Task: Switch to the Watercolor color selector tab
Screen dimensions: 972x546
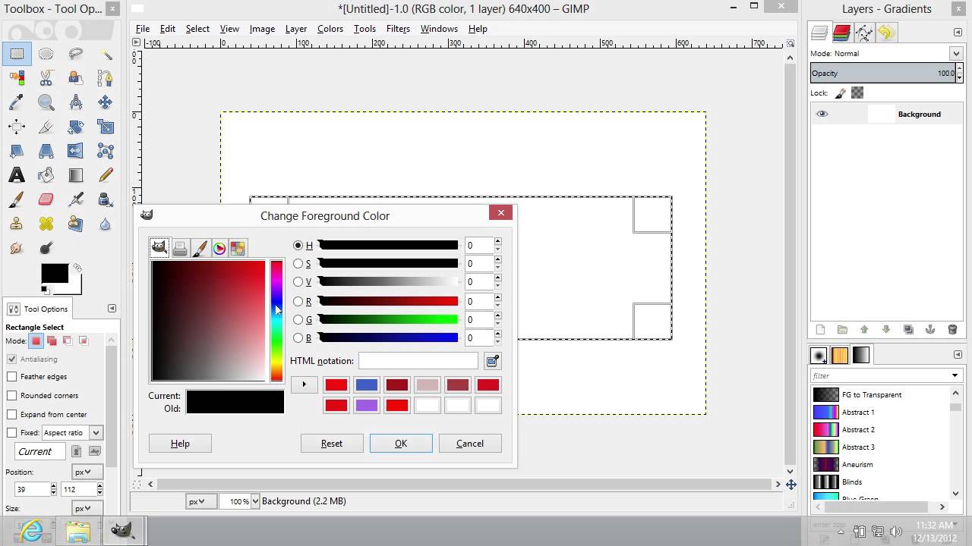Action: pos(200,248)
